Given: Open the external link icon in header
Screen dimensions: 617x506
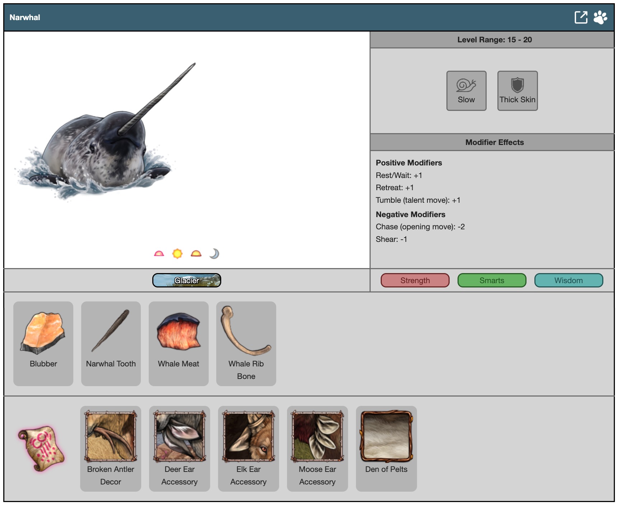Looking at the screenshot, I should click(x=581, y=17).
